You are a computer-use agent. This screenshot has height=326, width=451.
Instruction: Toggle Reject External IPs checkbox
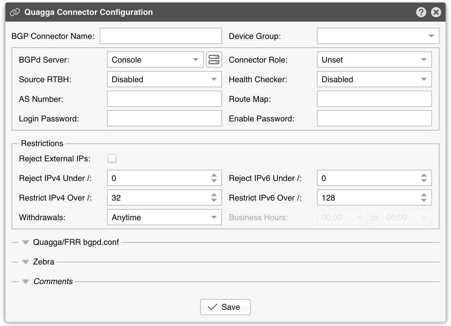point(112,159)
